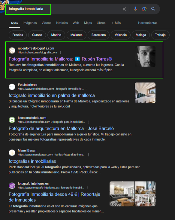Expand the Más search options menu

116,23
